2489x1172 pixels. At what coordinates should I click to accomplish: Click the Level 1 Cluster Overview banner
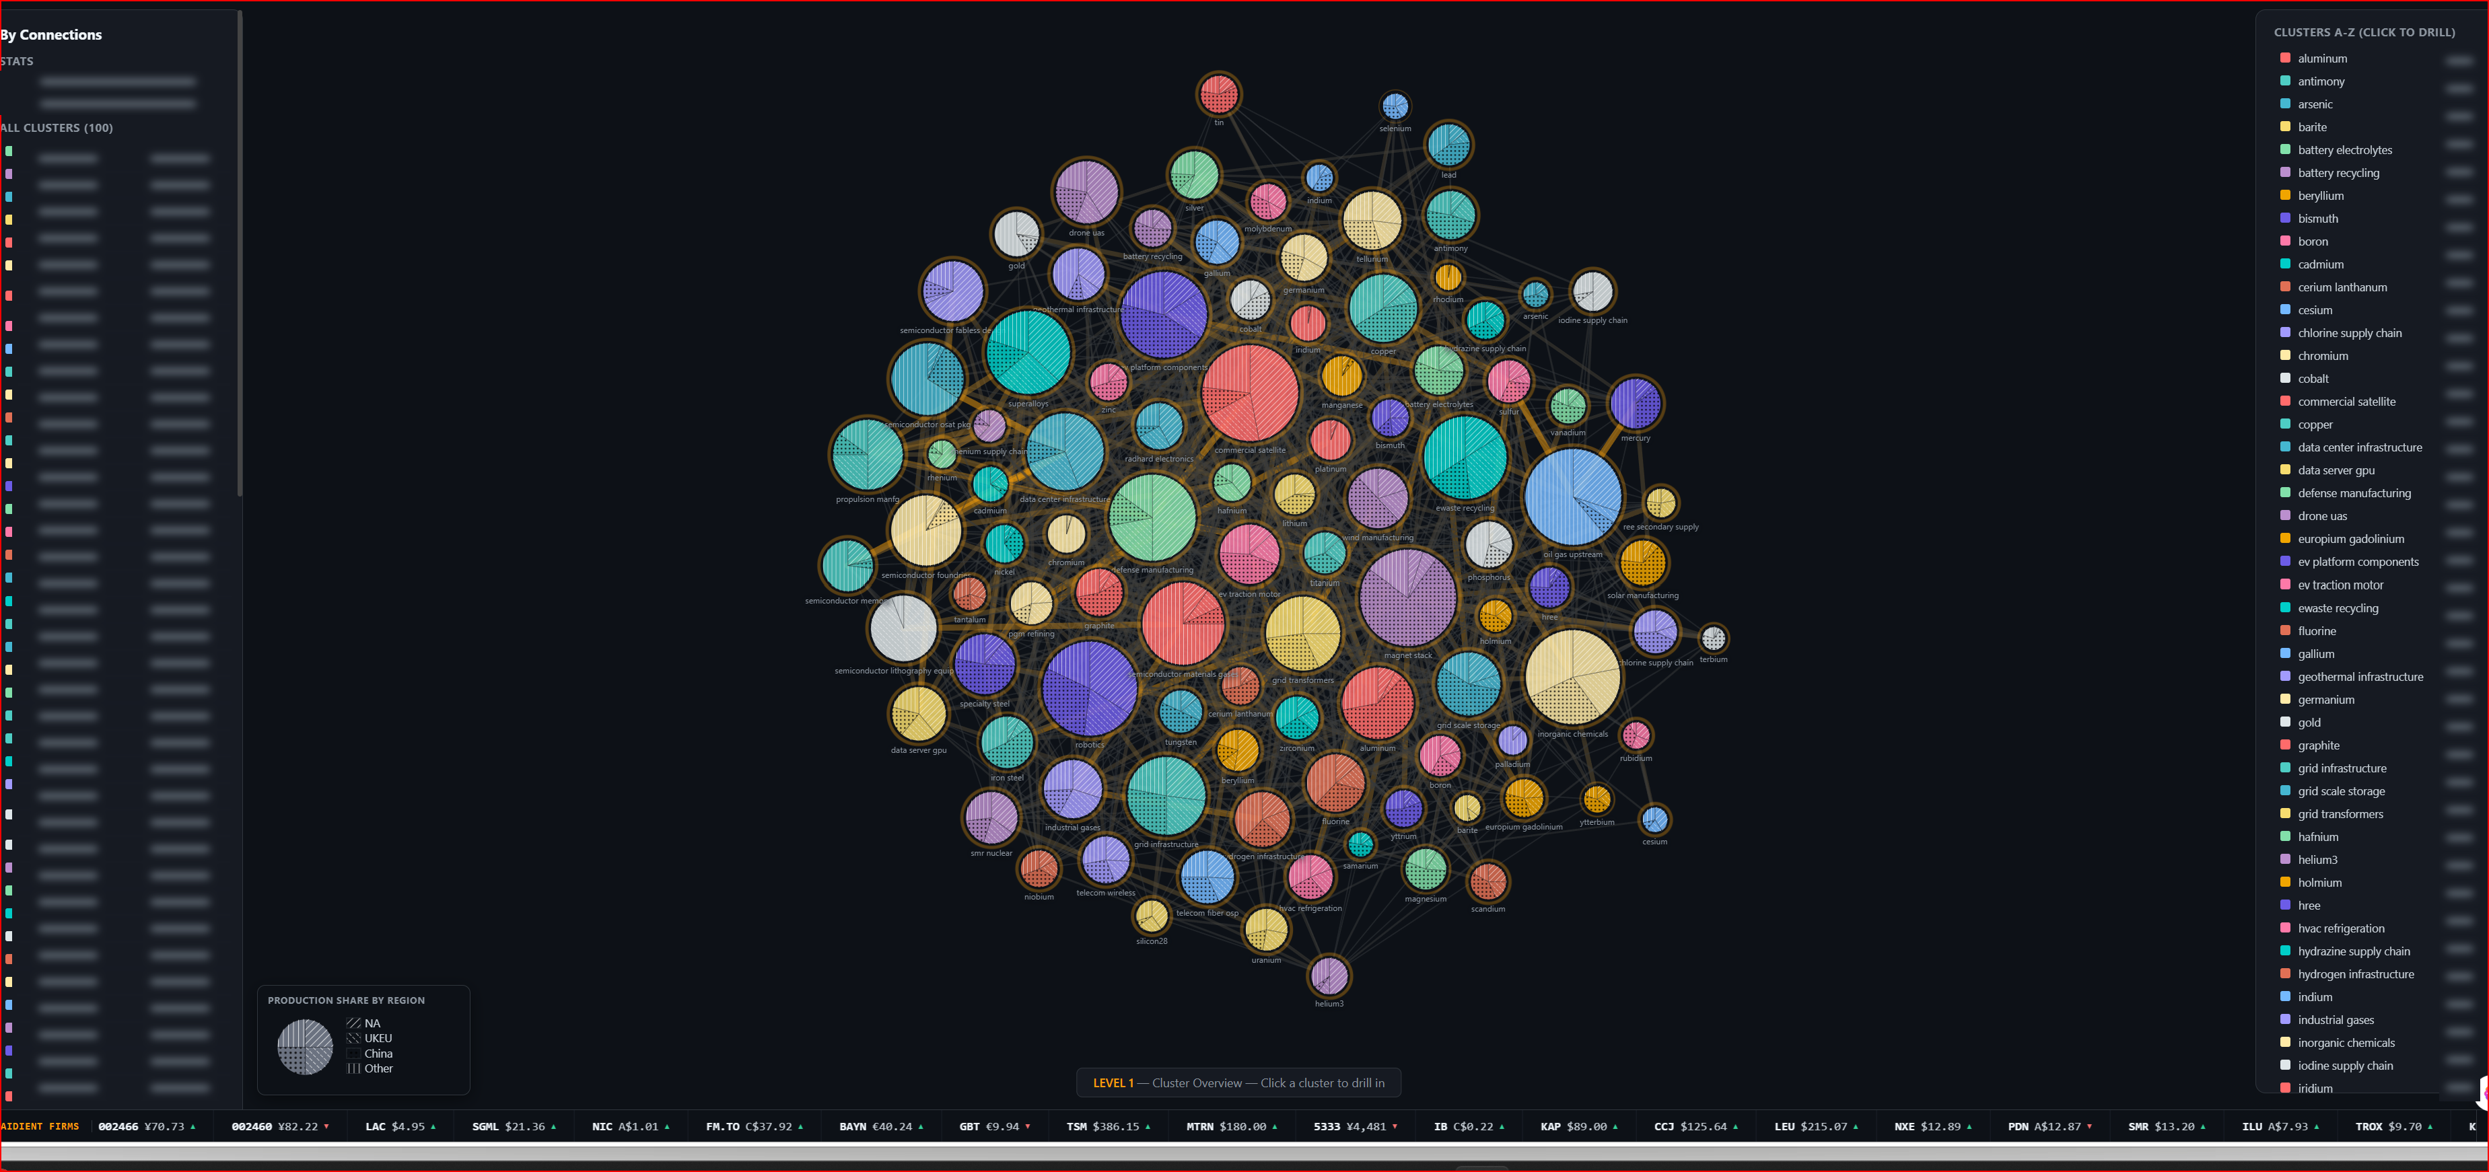pyautogui.click(x=1238, y=1083)
